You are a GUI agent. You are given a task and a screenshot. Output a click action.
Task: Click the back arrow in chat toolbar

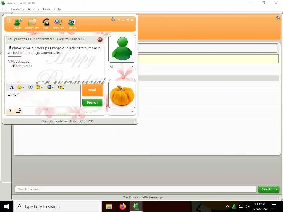(9, 20)
